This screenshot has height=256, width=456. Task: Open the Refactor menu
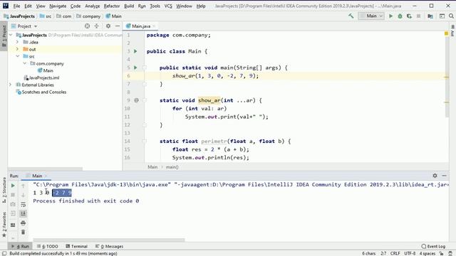pos(112,6)
